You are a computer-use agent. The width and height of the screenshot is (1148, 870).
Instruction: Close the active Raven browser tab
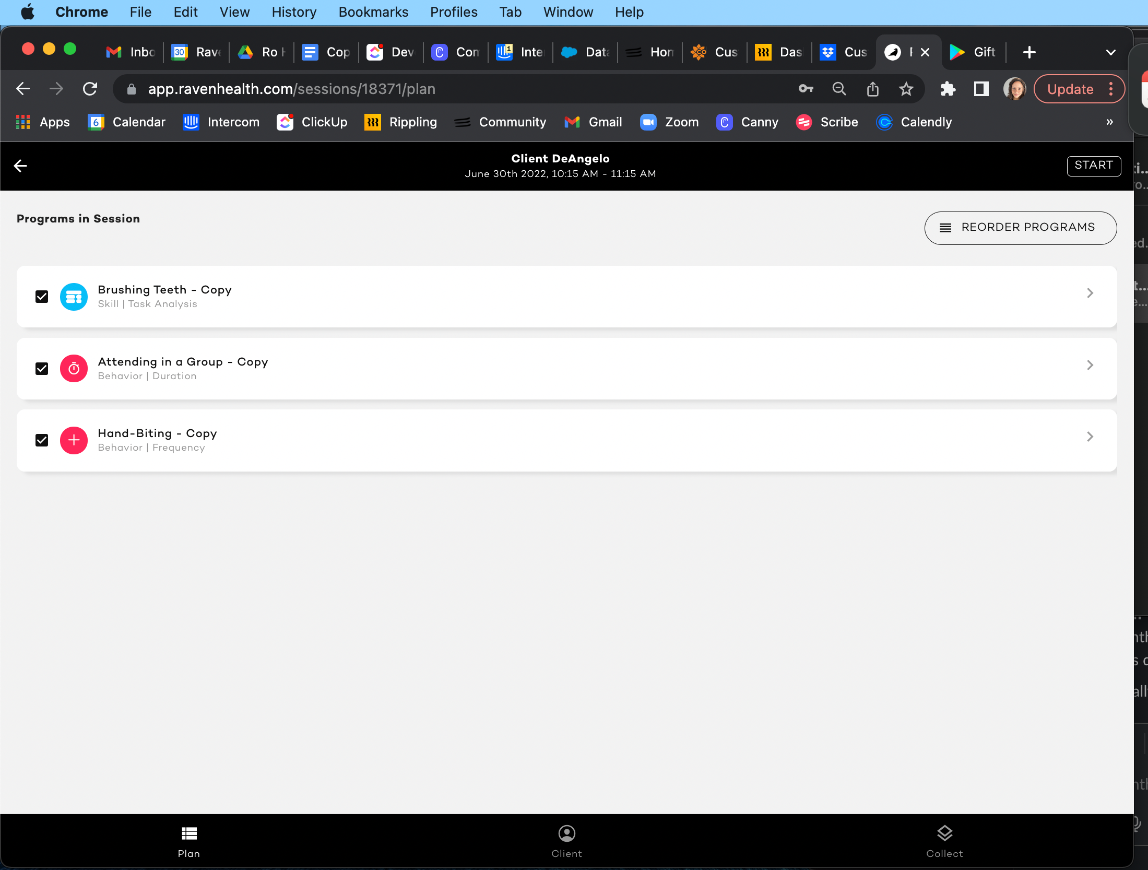[x=925, y=52]
